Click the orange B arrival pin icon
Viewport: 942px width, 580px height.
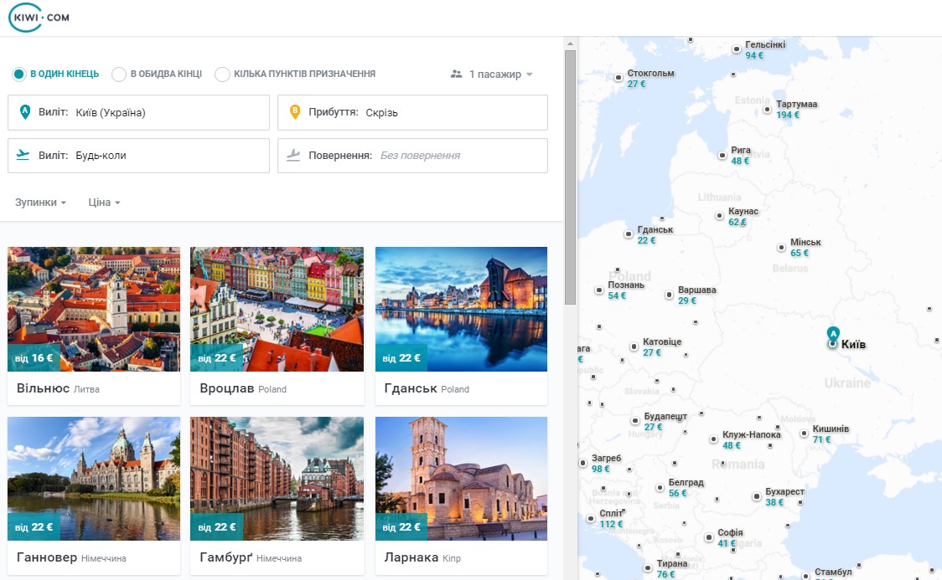(x=294, y=111)
